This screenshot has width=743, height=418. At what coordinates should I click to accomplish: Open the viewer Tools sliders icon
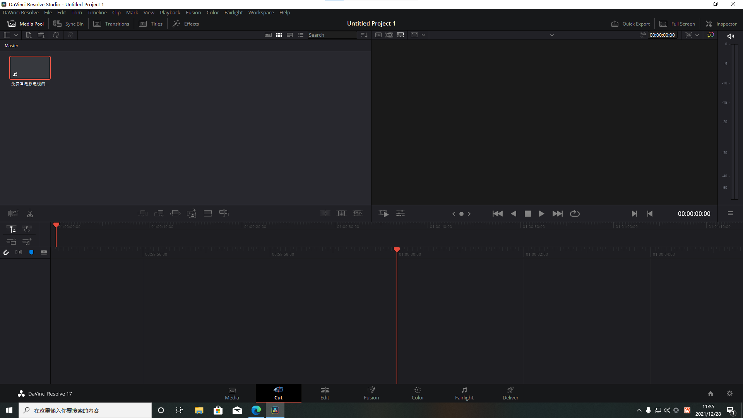tap(401, 214)
